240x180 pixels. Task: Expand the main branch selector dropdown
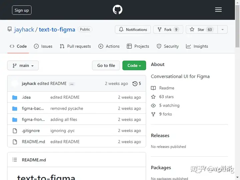(x=23, y=66)
